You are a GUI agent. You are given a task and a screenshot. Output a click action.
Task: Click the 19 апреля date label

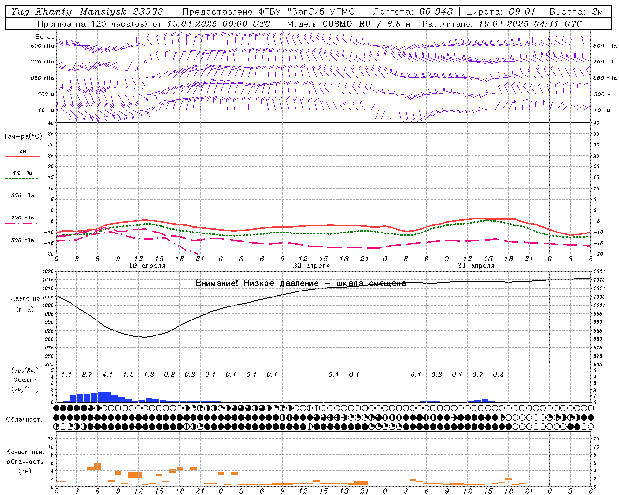pyautogui.click(x=147, y=266)
